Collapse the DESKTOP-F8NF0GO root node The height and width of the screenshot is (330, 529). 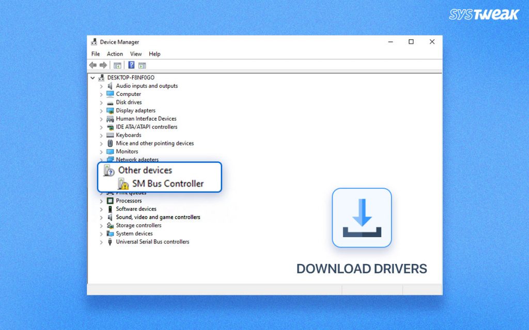click(93, 77)
